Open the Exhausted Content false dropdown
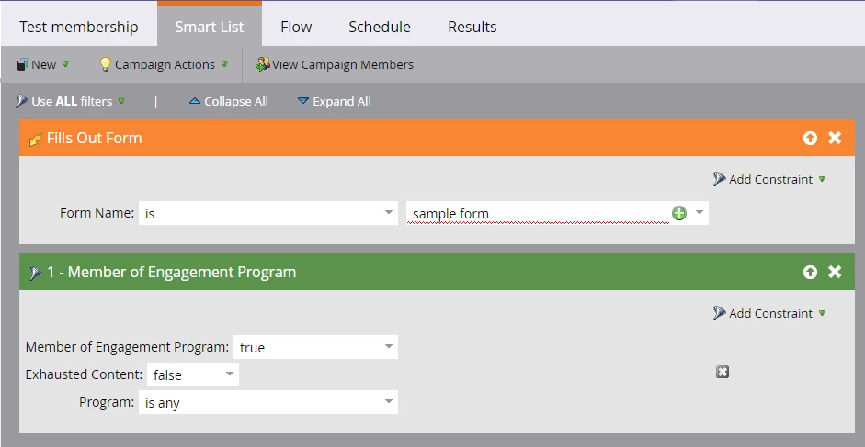The width and height of the screenshot is (865, 447). pyautogui.click(x=193, y=374)
